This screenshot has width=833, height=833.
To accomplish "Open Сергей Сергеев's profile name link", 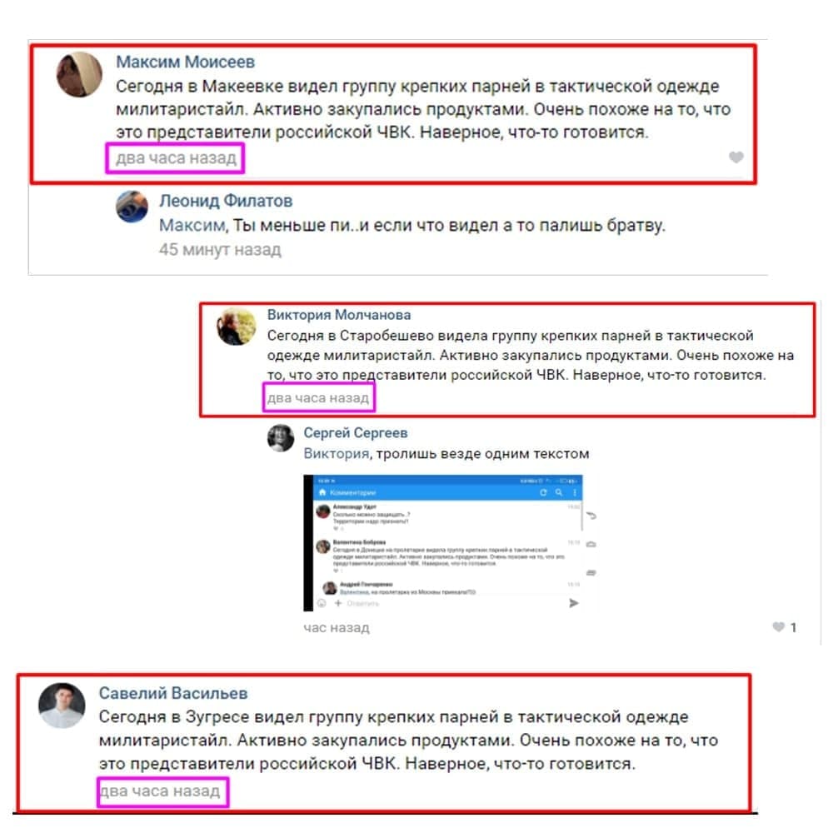I will click(356, 433).
